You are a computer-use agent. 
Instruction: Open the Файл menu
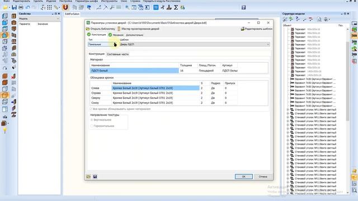pos(6,1)
